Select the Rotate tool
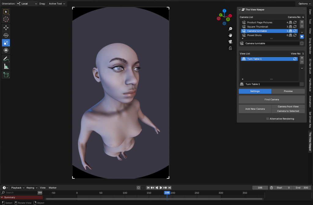The image size is (313, 205). coord(6,35)
